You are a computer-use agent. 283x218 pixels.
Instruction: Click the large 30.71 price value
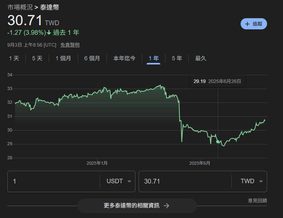tap(25, 20)
